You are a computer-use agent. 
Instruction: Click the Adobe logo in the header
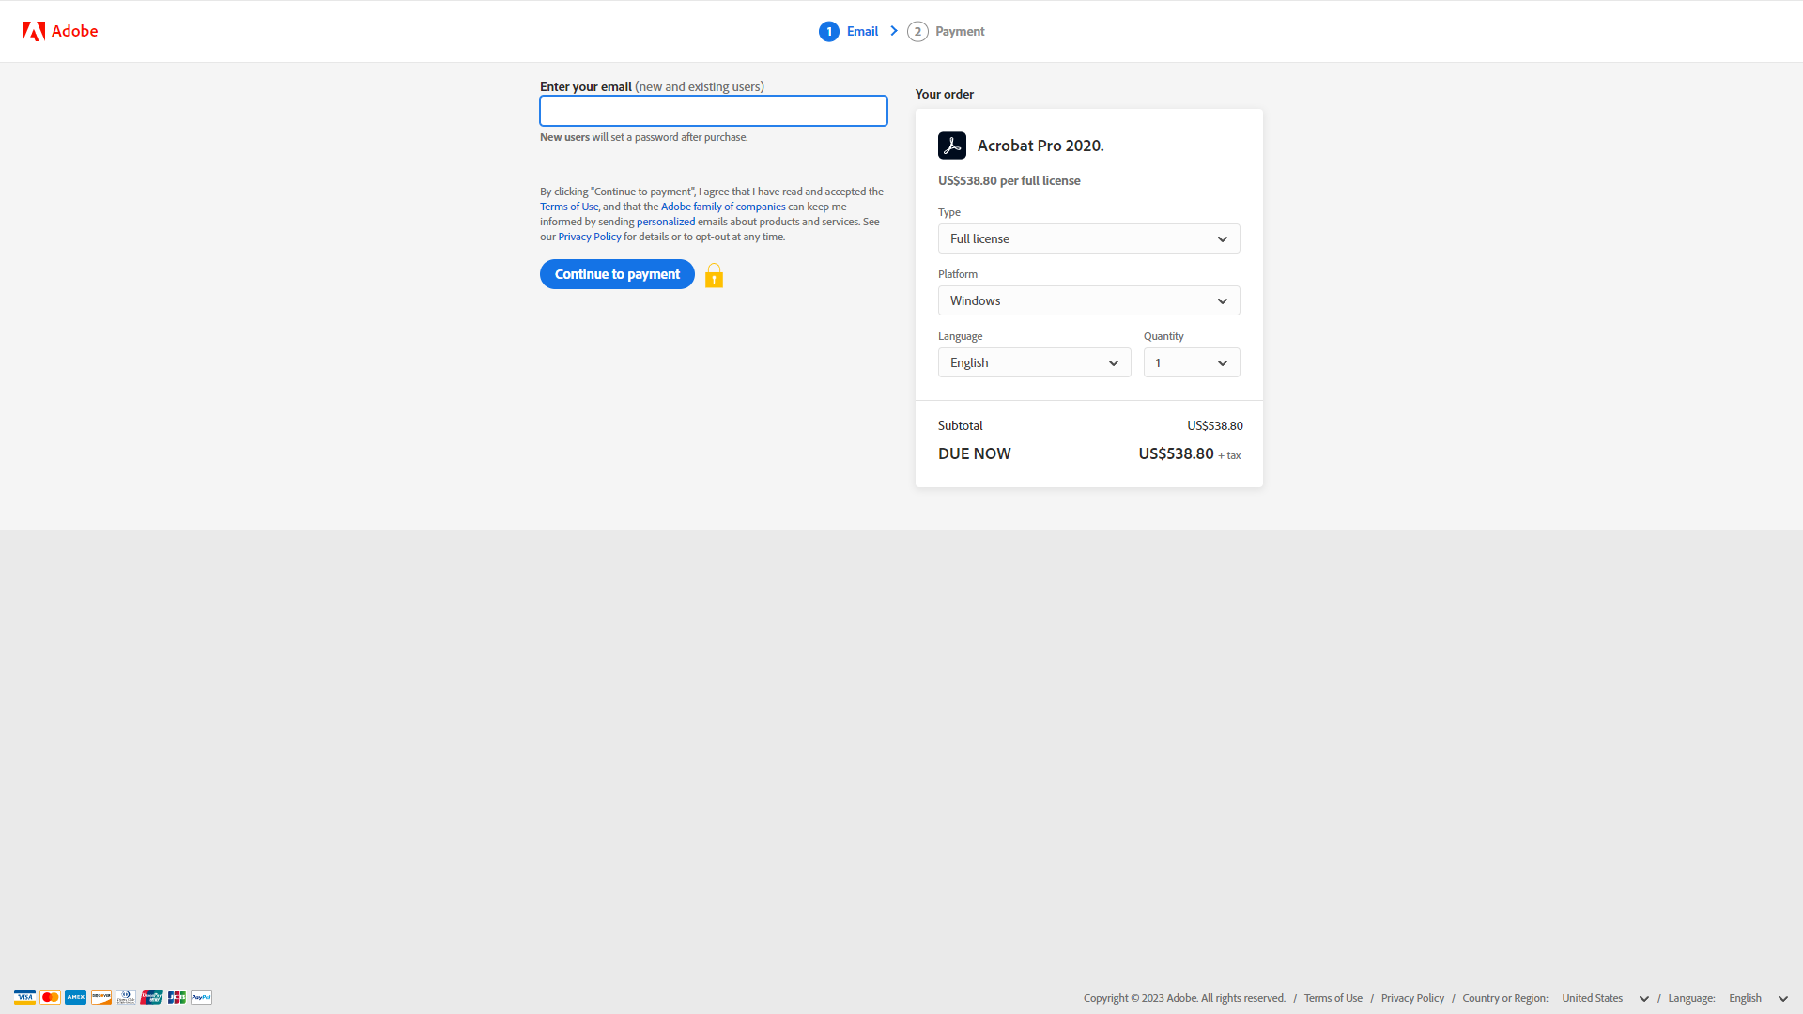[x=60, y=31]
